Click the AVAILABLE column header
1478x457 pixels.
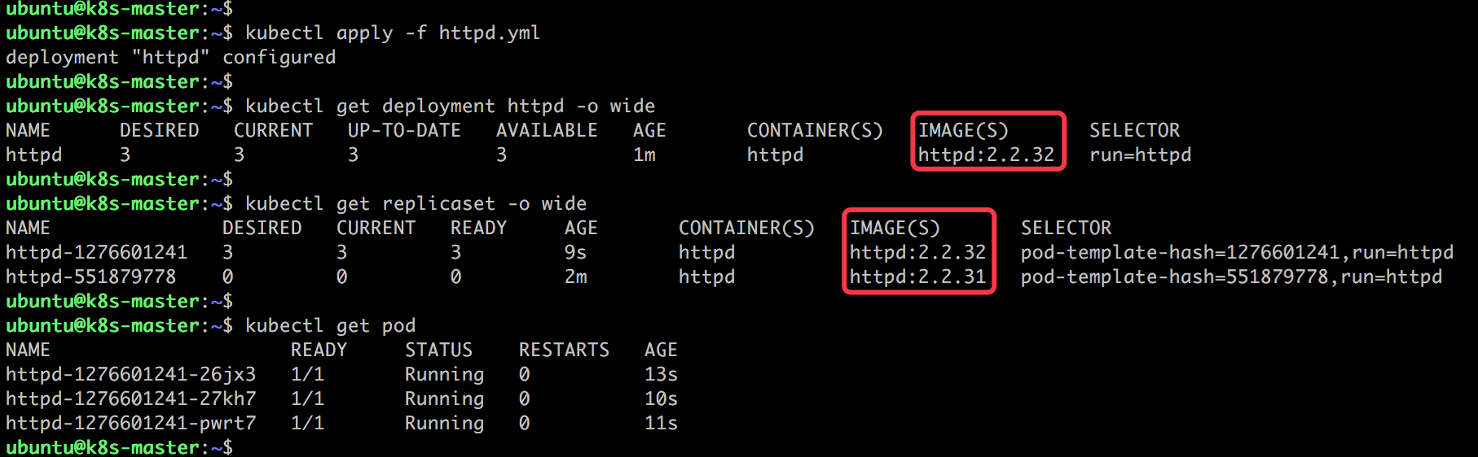[x=547, y=131]
